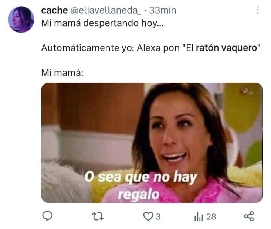Share the tweet via share icon
Image resolution: width=271 pixels, height=229 pixels.
[249, 216]
